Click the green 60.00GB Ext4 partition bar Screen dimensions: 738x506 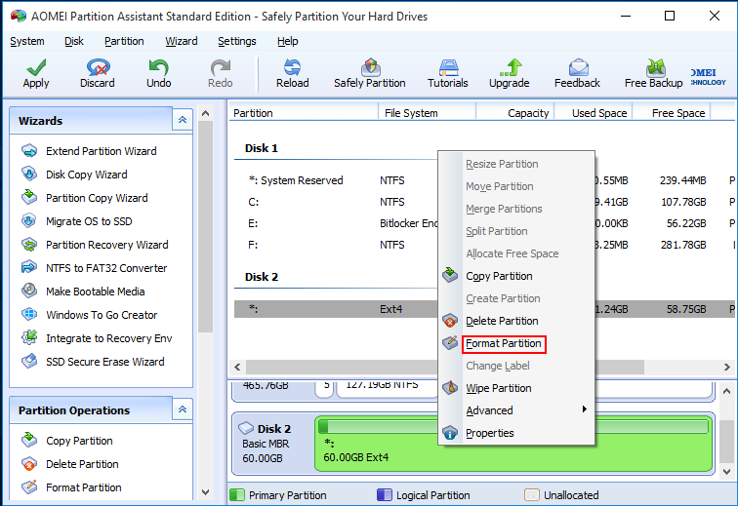[x=513, y=444]
